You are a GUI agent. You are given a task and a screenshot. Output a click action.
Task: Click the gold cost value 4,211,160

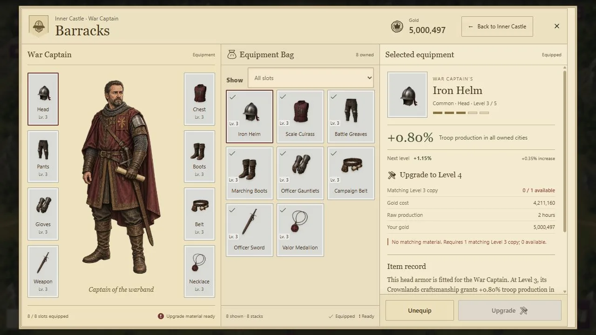point(544,203)
